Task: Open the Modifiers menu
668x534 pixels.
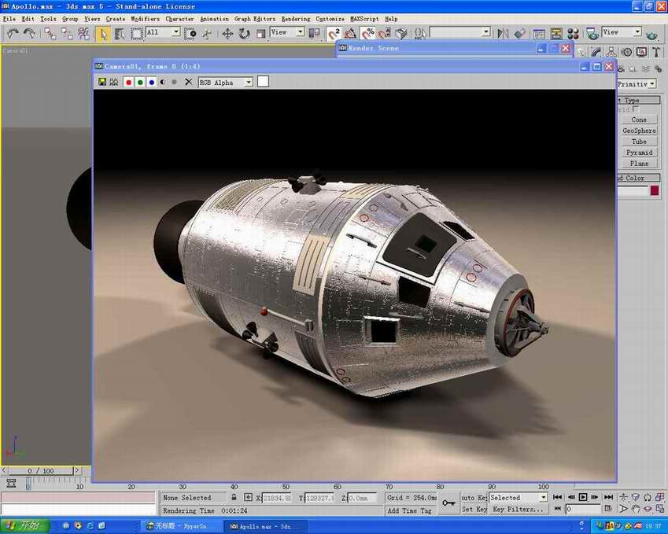Action: click(x=145, y=19)
